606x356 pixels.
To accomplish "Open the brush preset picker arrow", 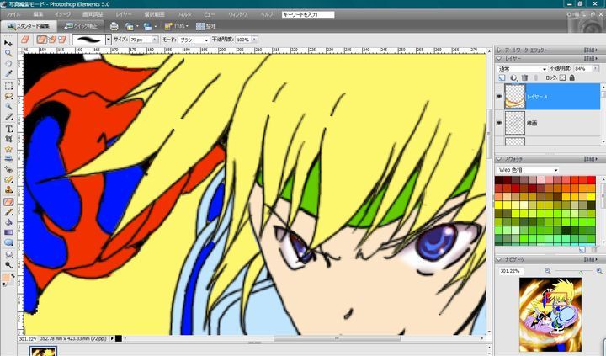I will tap(109, 39).
